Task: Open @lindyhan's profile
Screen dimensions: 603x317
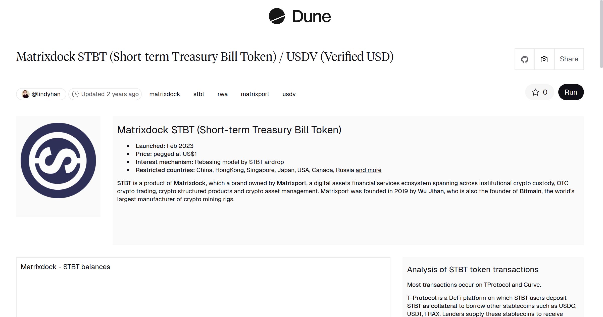Action: tap(46, 94)
